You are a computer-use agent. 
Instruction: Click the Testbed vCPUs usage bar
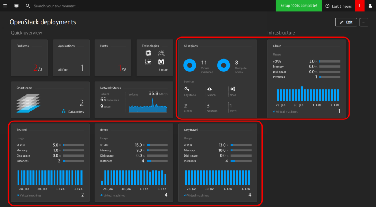click(73, 145)
